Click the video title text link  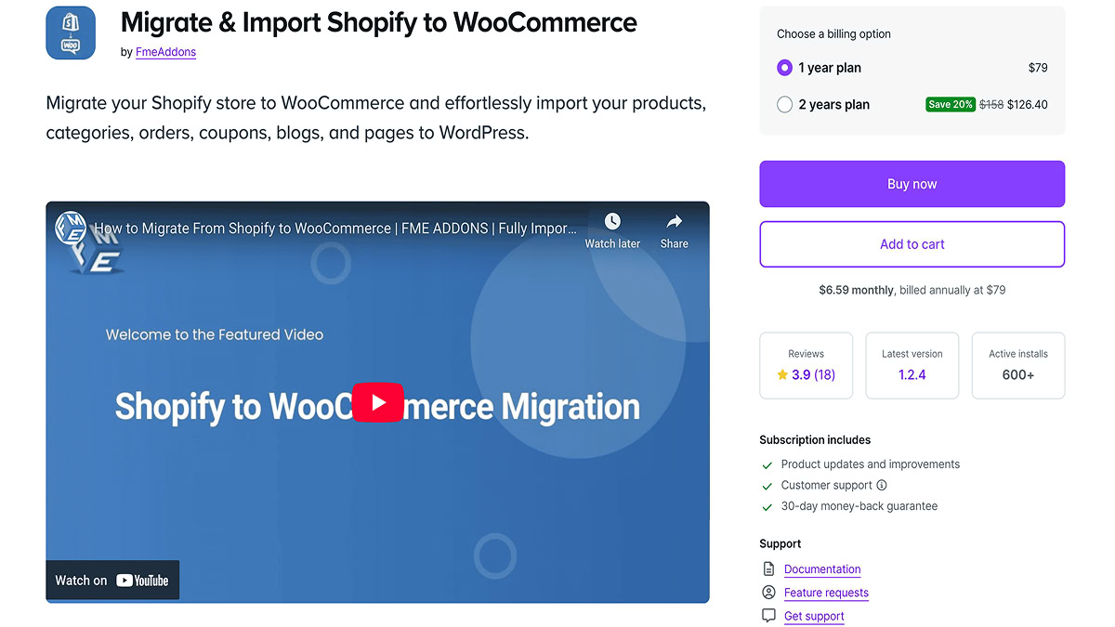[x=335, y=228]
